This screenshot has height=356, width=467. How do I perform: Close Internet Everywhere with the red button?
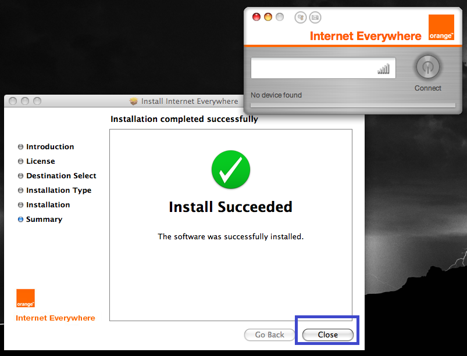(256, 17)
